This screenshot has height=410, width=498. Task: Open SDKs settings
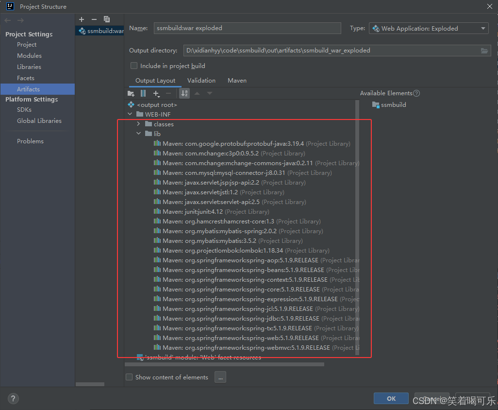coord(24,110)
